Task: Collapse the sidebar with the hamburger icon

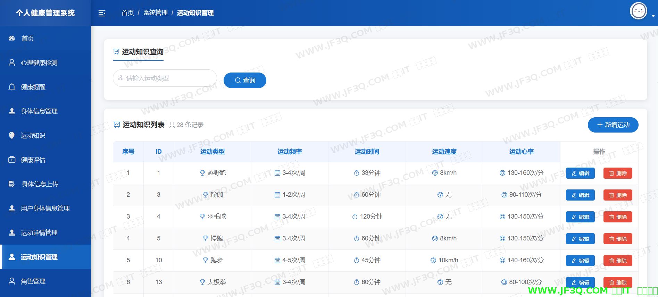Action: pos(102,14)
